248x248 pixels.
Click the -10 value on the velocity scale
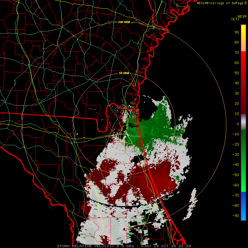point(236,134)
